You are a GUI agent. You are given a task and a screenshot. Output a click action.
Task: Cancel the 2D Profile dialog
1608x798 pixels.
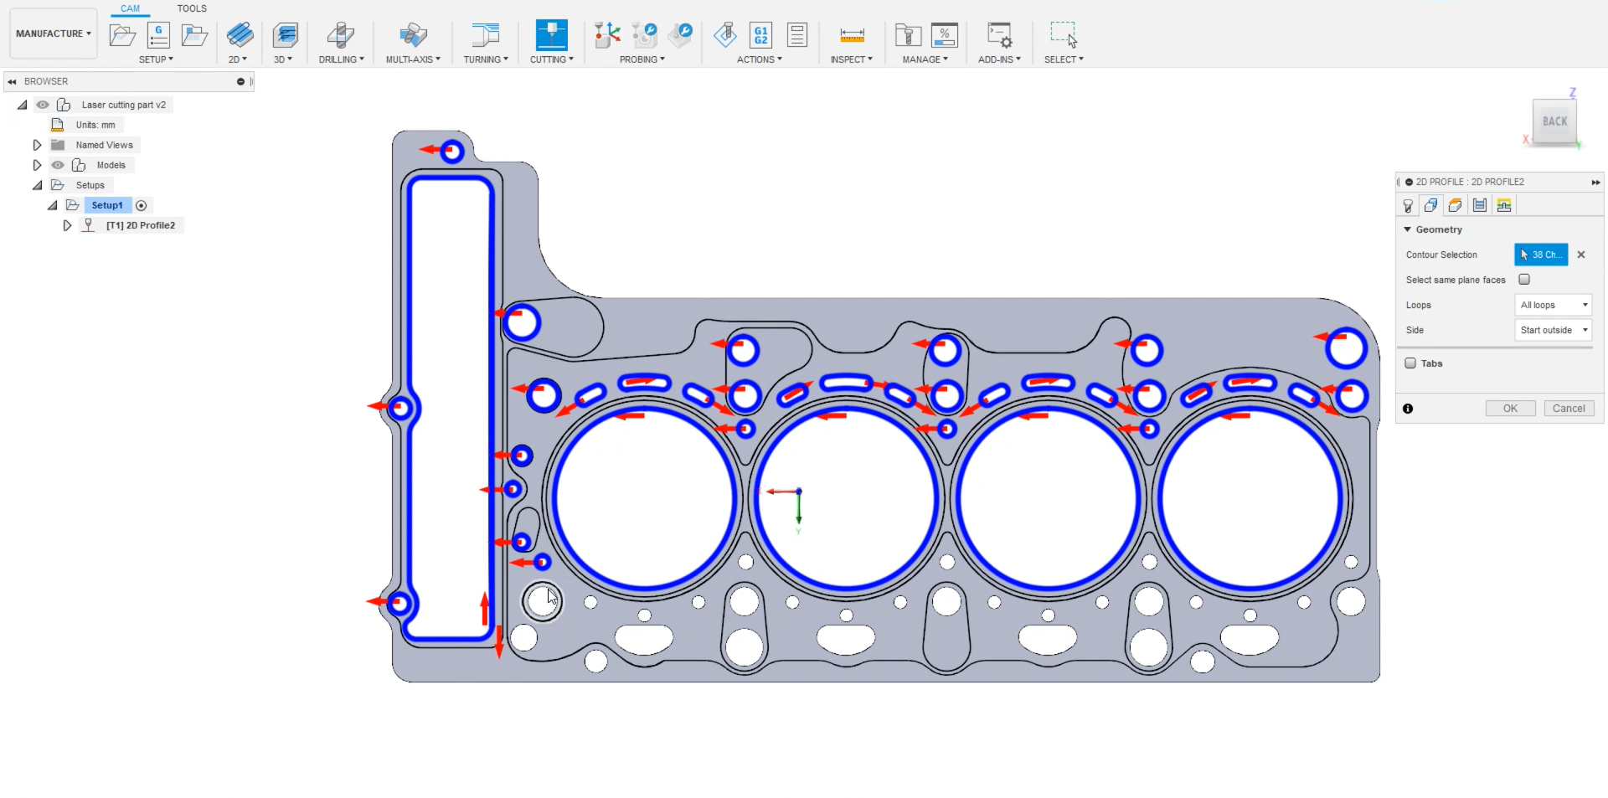1569,408
